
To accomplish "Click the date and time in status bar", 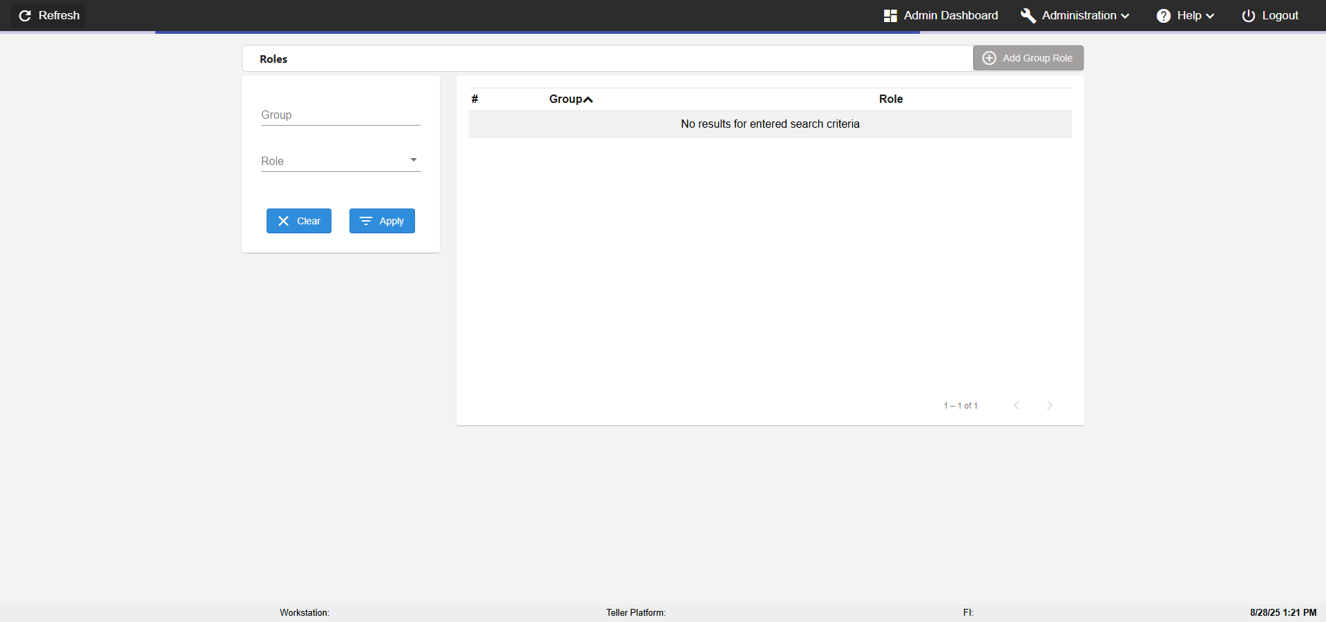I will coord(1283,612).
